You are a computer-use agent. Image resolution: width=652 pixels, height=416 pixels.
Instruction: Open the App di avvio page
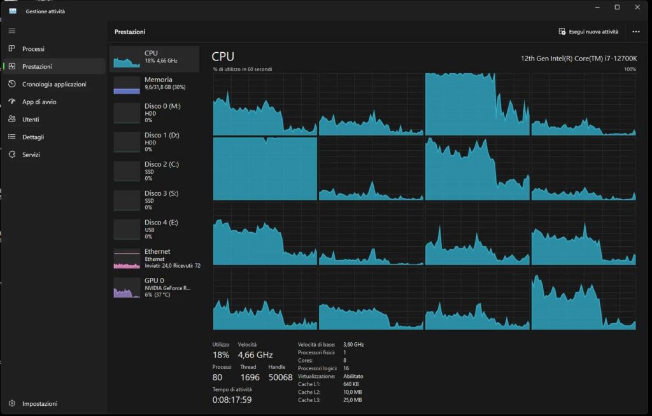[53, 101]
